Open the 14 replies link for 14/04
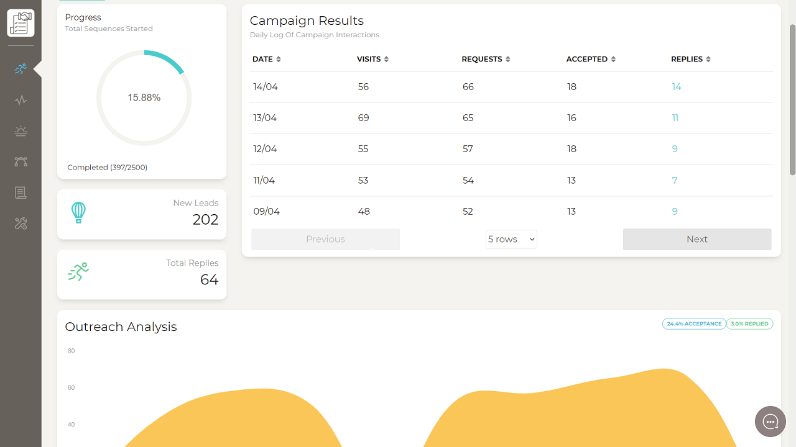796x447 pixels. pyautogui.click(x=677, y=87)
